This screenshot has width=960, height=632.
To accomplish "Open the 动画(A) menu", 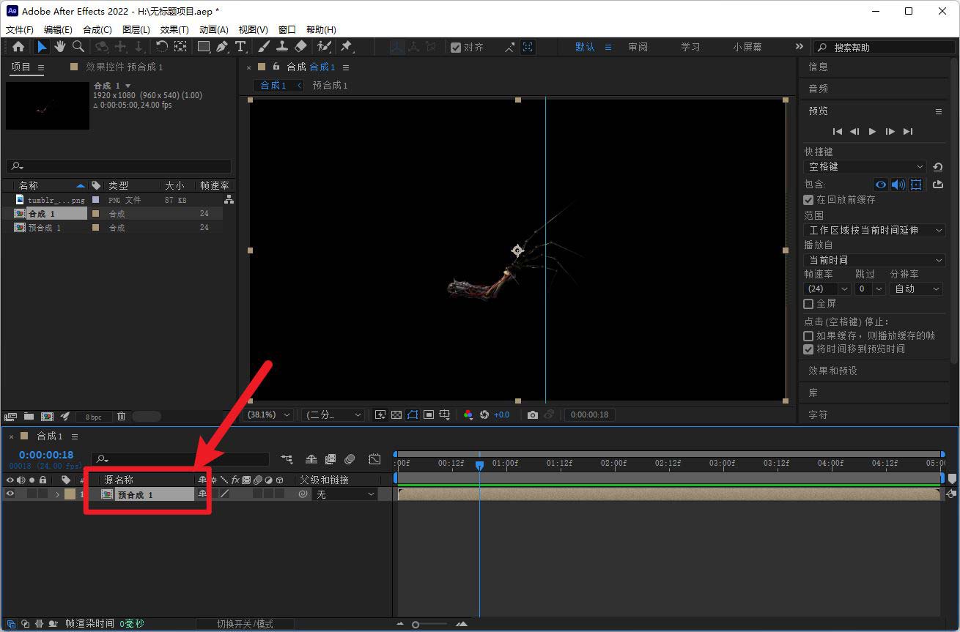I will [x=214, y=29].
